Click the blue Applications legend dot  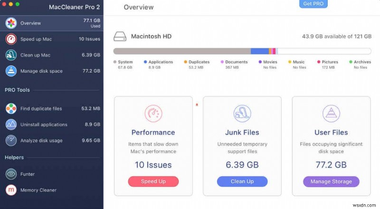point(145,62)
